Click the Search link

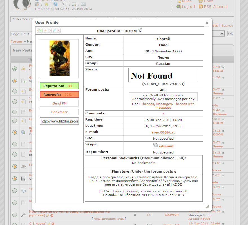tap(227, 26)
